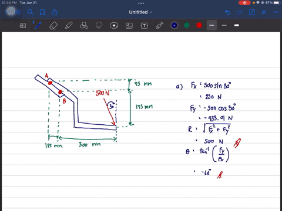282x211 pixels.
Task: Tap the screen recording indicator
Action: coord(244,3)
